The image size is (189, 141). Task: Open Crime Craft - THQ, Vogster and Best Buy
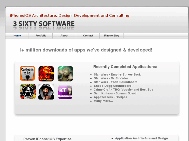point(123,90)
